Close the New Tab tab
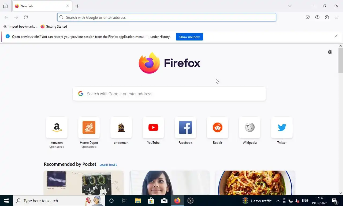Image resolution: width=343 pixels, height=206 pixels. click(x=68, y=6)
